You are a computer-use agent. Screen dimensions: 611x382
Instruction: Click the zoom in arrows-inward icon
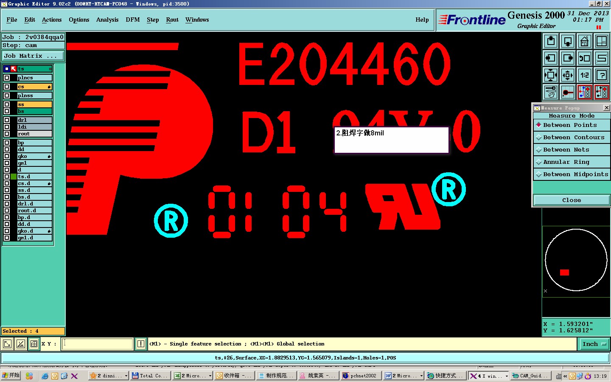coord(551,75)
